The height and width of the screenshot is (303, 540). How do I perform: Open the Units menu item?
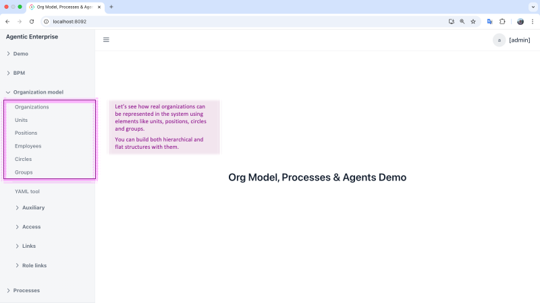coord(21,120)
